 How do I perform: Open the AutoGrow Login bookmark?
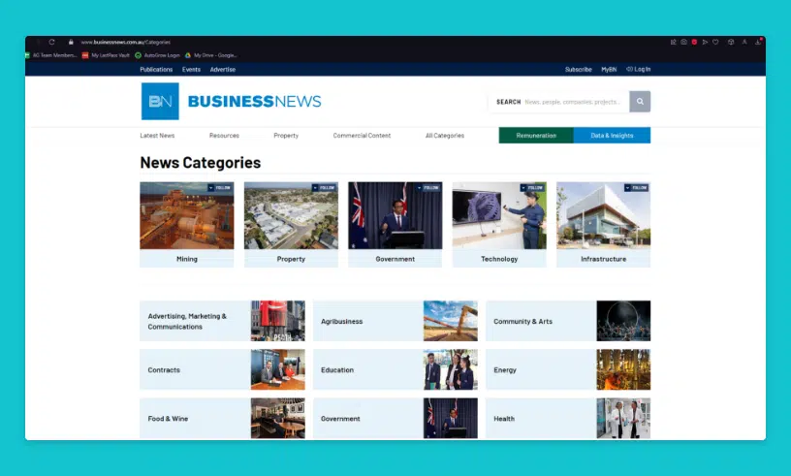point(158,55)
